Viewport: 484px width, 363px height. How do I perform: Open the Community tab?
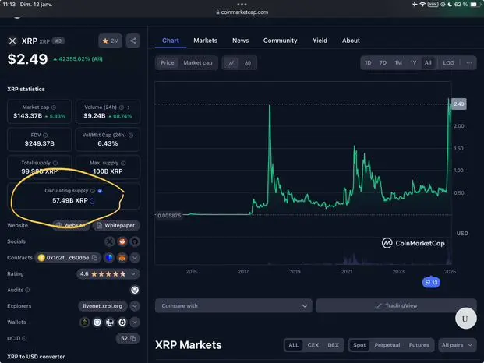pos(281,41)
